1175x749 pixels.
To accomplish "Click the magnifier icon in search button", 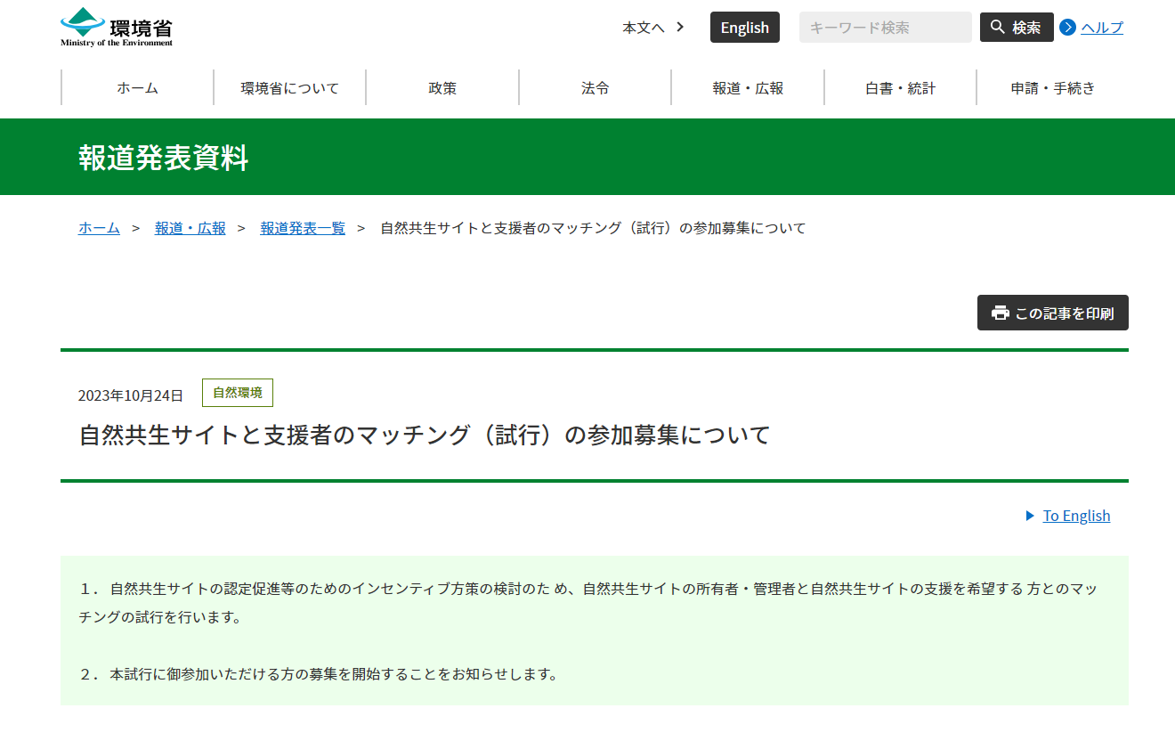I will (997, 27).
